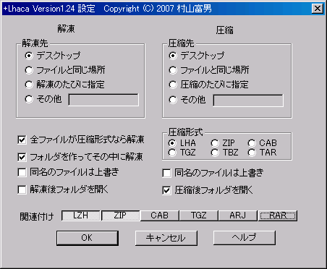Toggle TGZ file association button

click(x=199, y=215)
